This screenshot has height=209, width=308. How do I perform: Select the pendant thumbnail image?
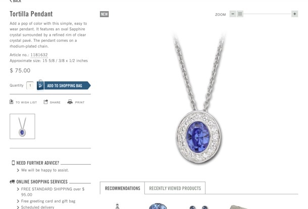tap(22, 126)
